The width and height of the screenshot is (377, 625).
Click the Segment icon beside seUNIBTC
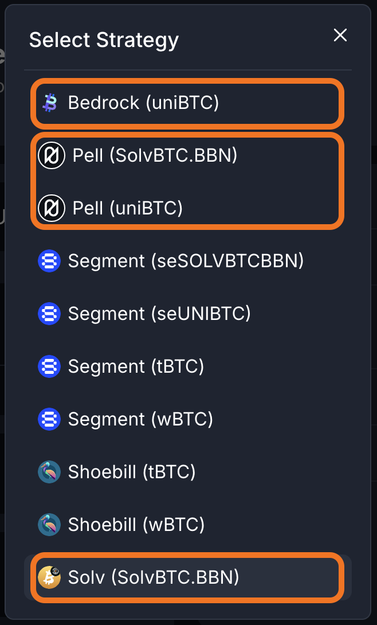49,314
